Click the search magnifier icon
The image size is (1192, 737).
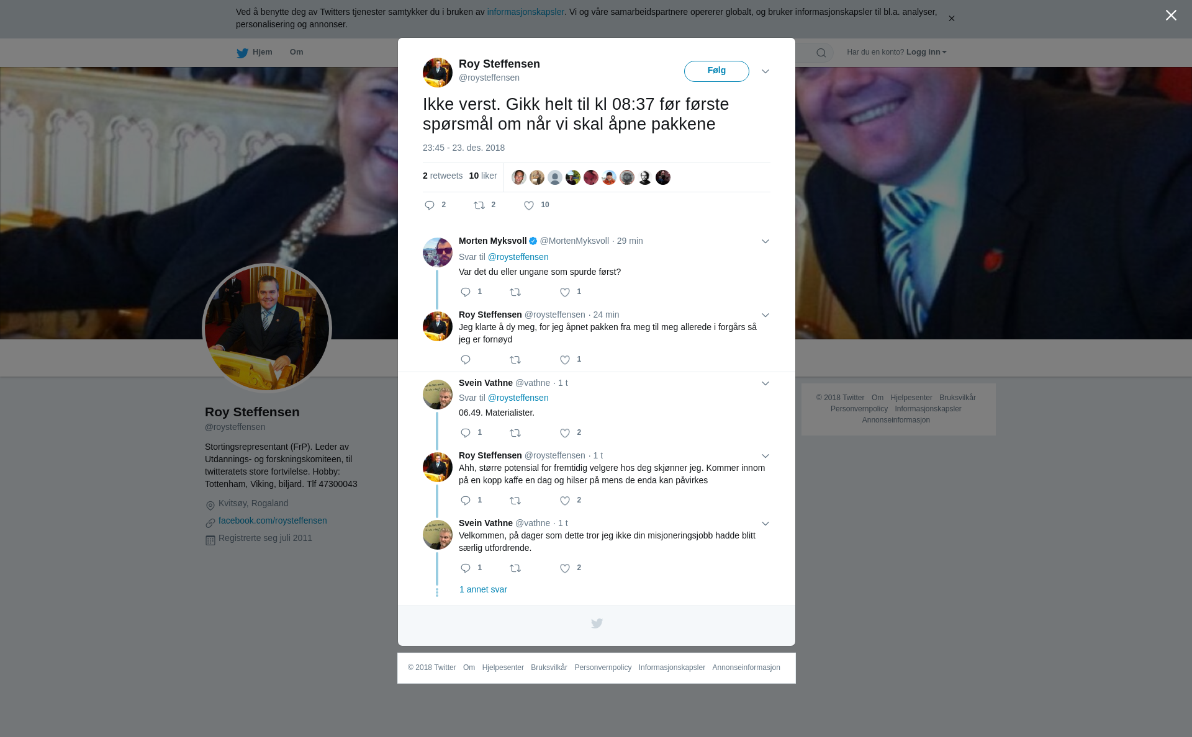[x=821, y=53]
